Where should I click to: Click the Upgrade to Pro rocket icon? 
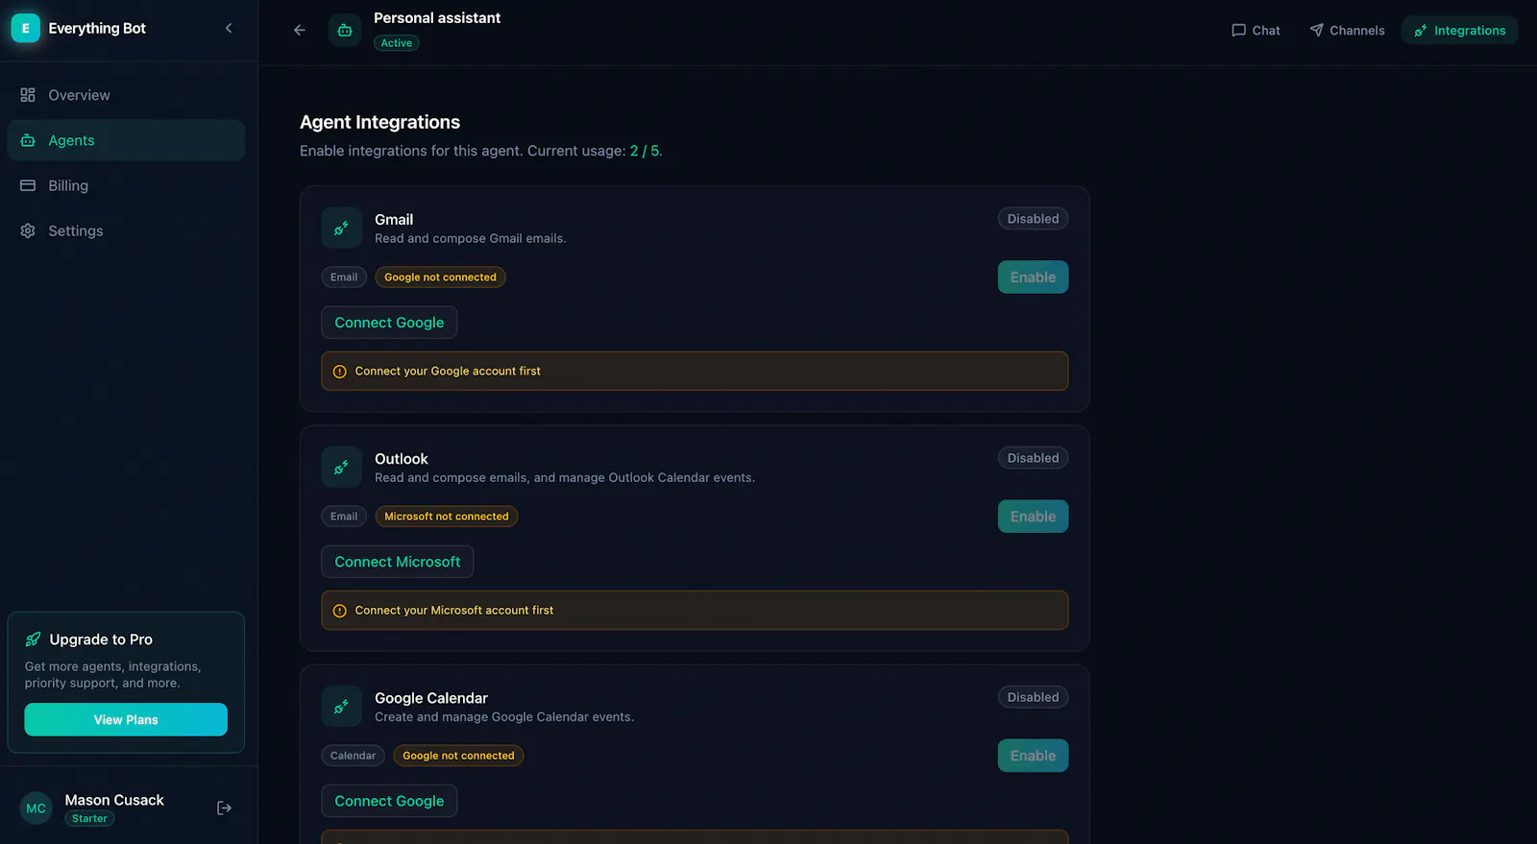33,639
